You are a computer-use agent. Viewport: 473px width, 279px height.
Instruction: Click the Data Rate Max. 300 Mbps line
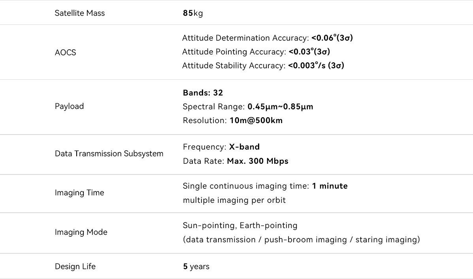(x=236, y=161)
